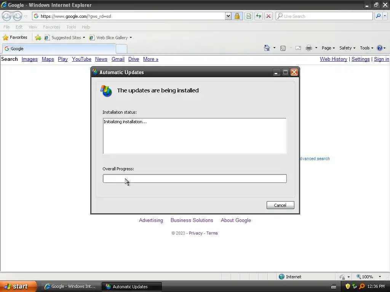
Task: Open the YouTube link
Action: coord(82,59)
